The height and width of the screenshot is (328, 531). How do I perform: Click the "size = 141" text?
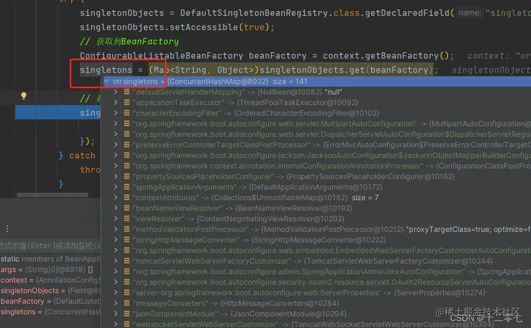pyautogui.click(x=290, y=81)
